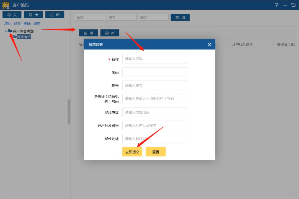Reset the dialog with the 重置 button

[156, 151]
